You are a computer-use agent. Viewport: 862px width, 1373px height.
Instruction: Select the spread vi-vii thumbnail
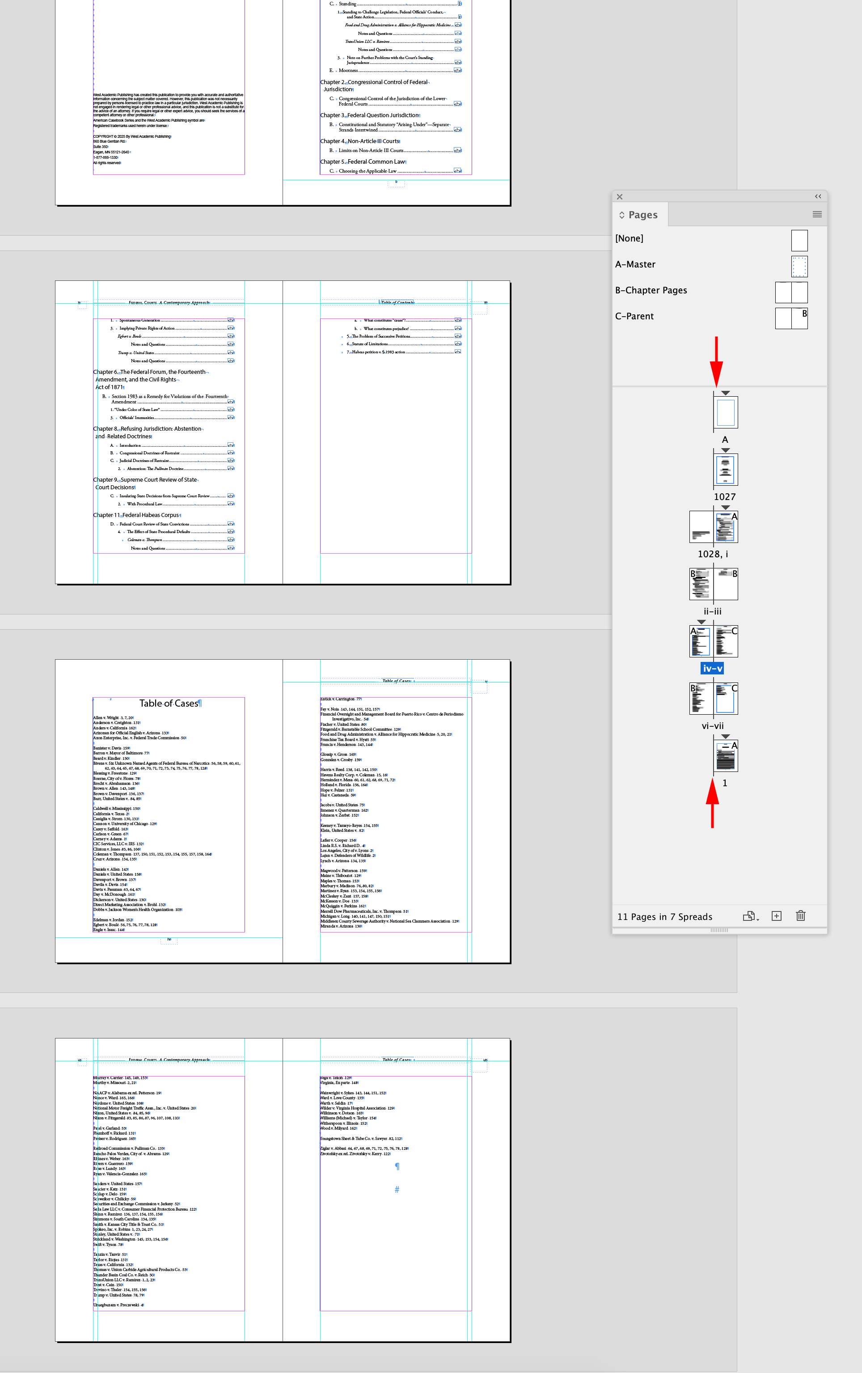(713, 698)
